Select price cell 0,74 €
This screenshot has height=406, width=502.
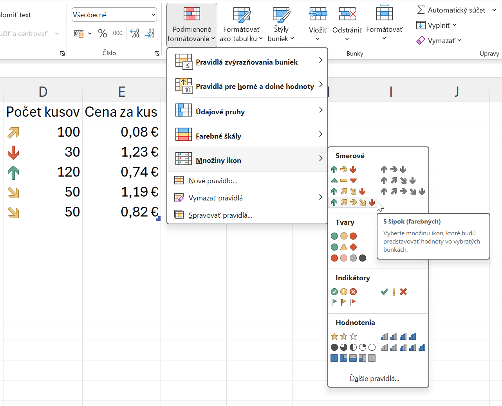pyautogui.click(x=121, y=171)
